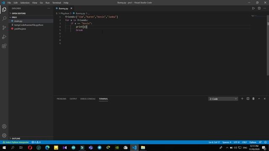Screen dimensions: 269x151
Task: Close the terminal panel
Action: click(x=265, y=99)
